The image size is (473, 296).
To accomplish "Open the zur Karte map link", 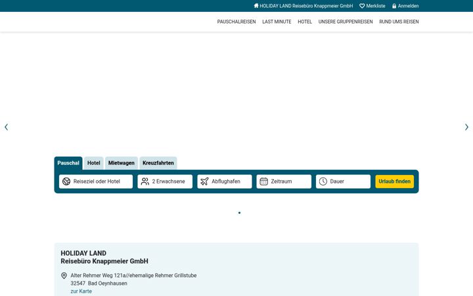I will pos(81,291).
